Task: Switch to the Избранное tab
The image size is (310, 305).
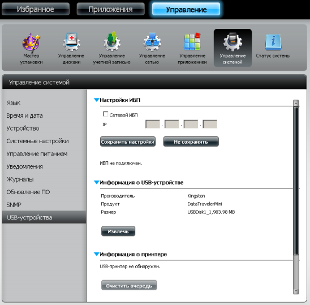Action: pyautogui.click(x=36, y=9)
